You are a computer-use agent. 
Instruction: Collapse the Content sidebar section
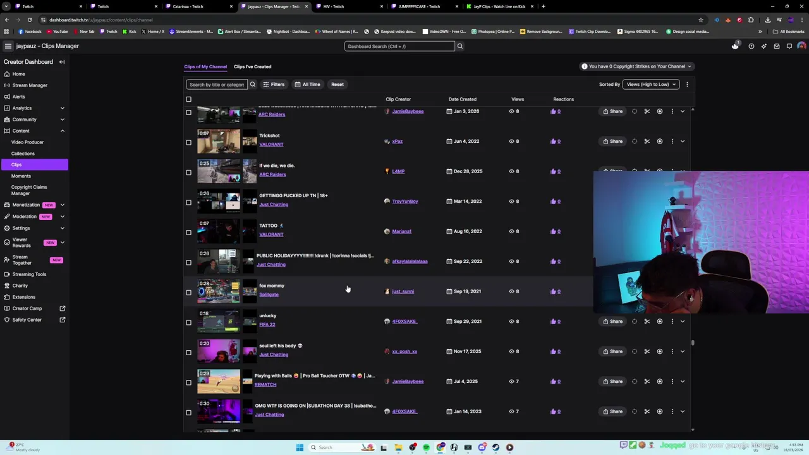click(62, 131)
